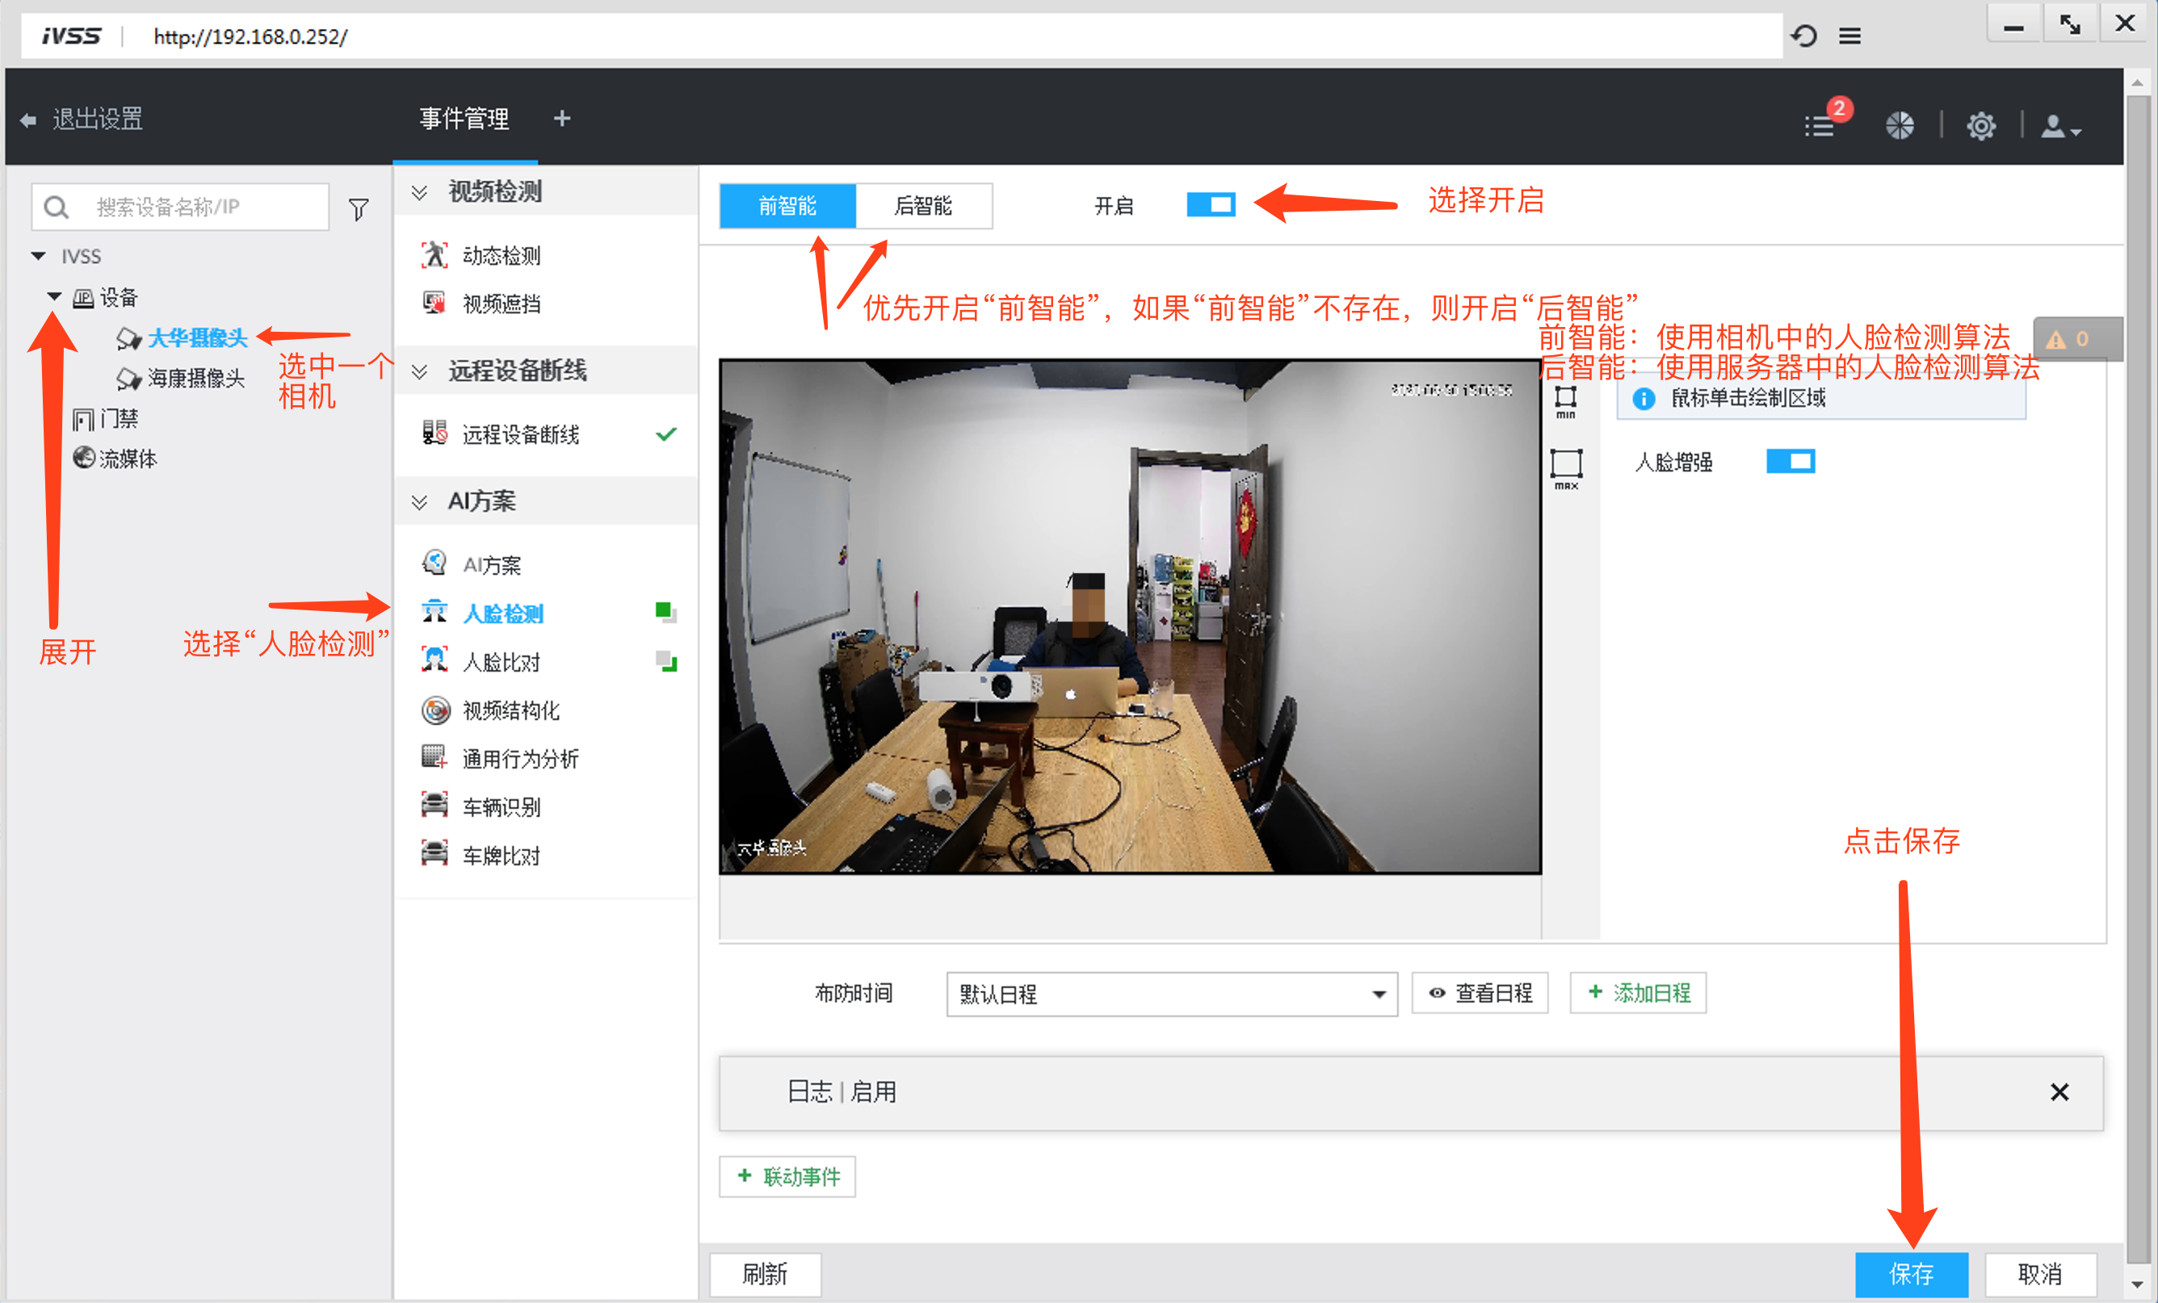Image resolution: width=2158 pixels, height=1303 pixels.
Task: Remove the 日志 启用 linkage row
Action: [2059, 1092]
